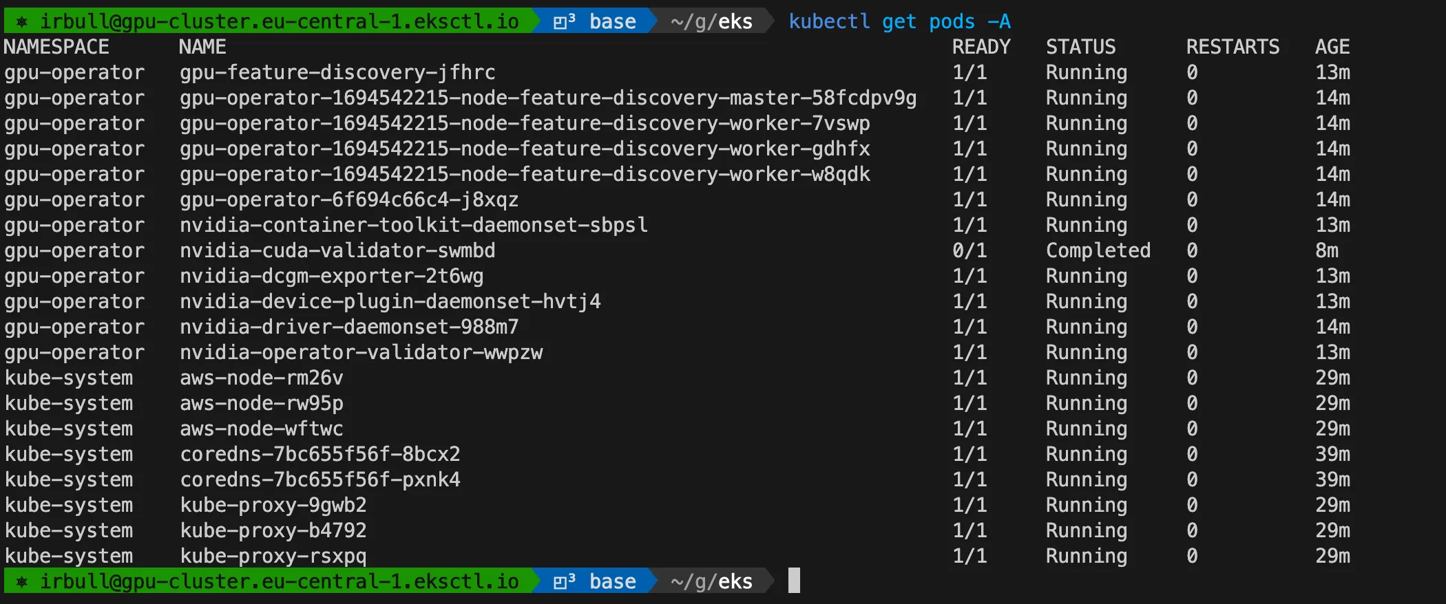Screen dimensions: 1446x604
Task: Click the kubectl command word
Action: 829,22
